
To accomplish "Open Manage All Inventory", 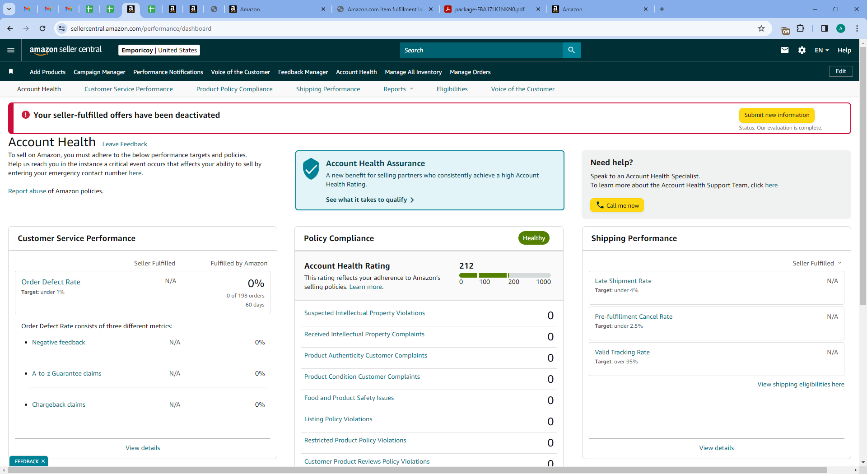I will pyautogui.click(x=413, y=72).
